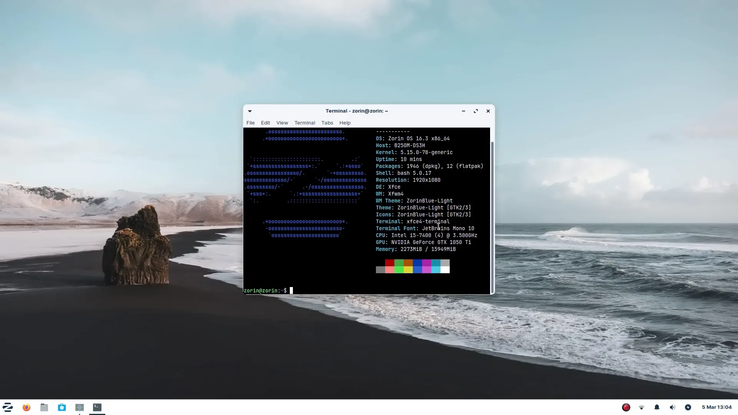Open the power manager tray icon
Screen dimensions: 738x415
[688, 407]
